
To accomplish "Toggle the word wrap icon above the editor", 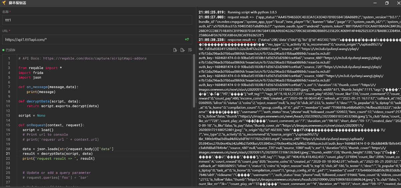I will click(x=190, y=50).
